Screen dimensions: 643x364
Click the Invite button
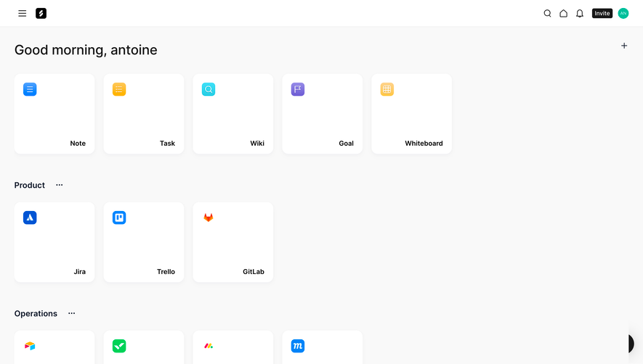point(602,14)
